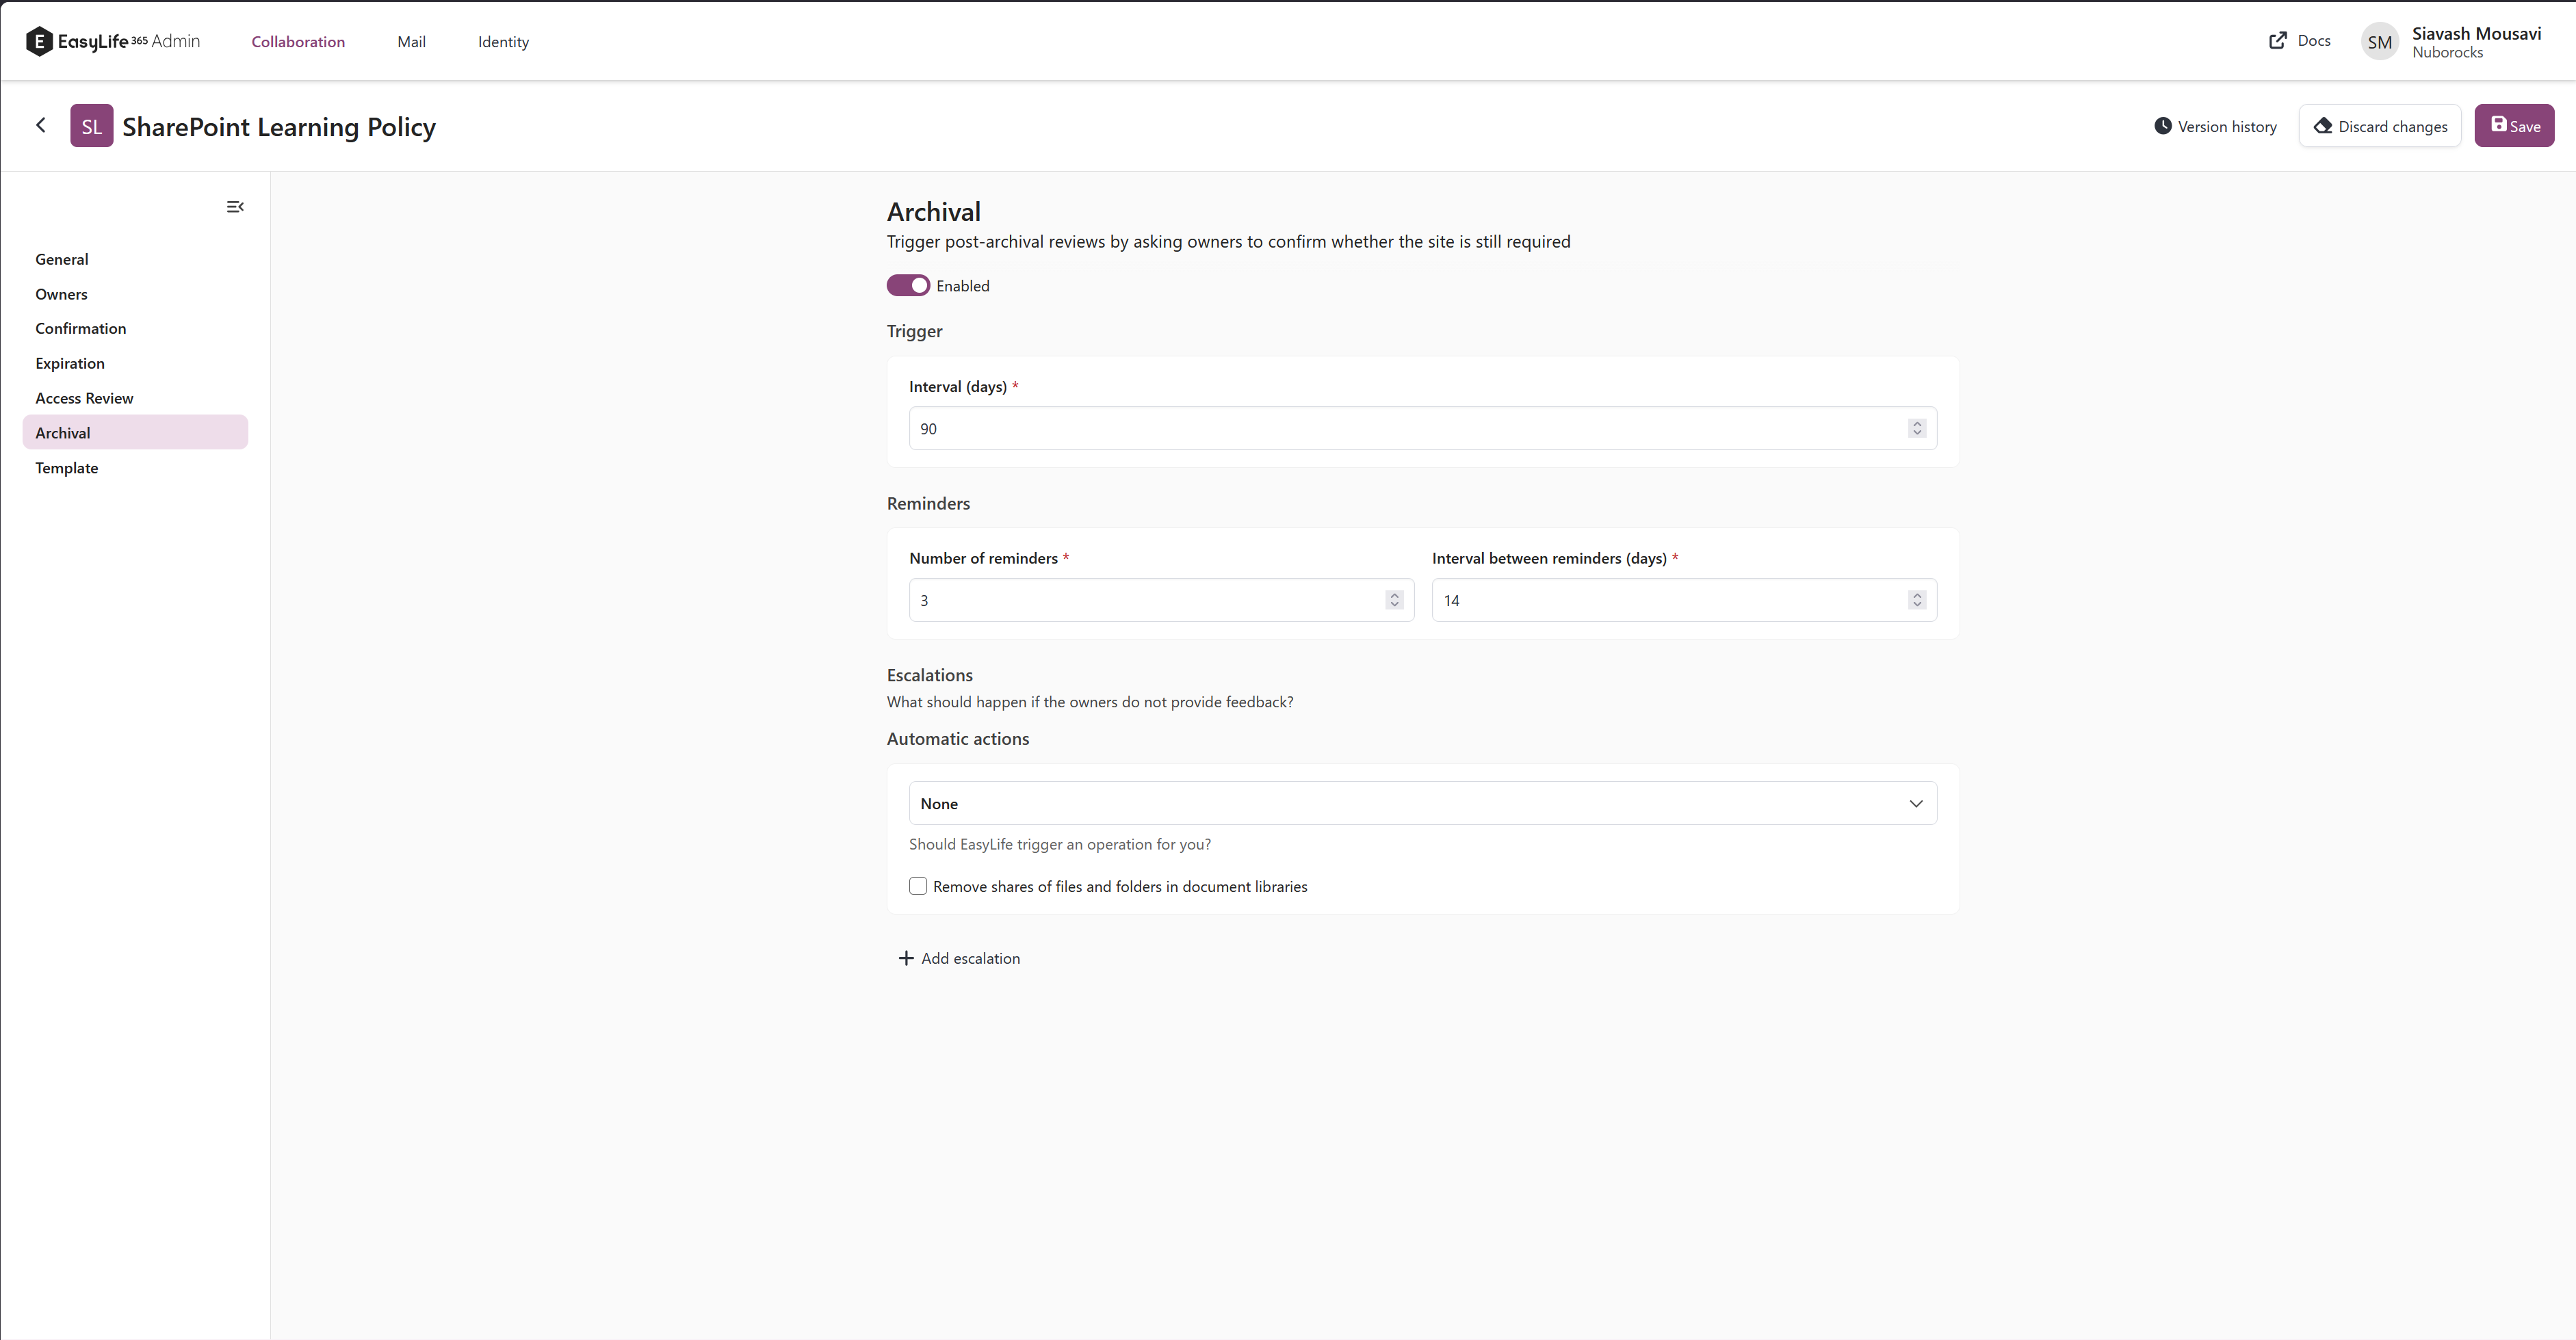Check Remove shares of files and folders
Image resolution: width=2576 pixels, height=1340 pixels.
(918, 886)
